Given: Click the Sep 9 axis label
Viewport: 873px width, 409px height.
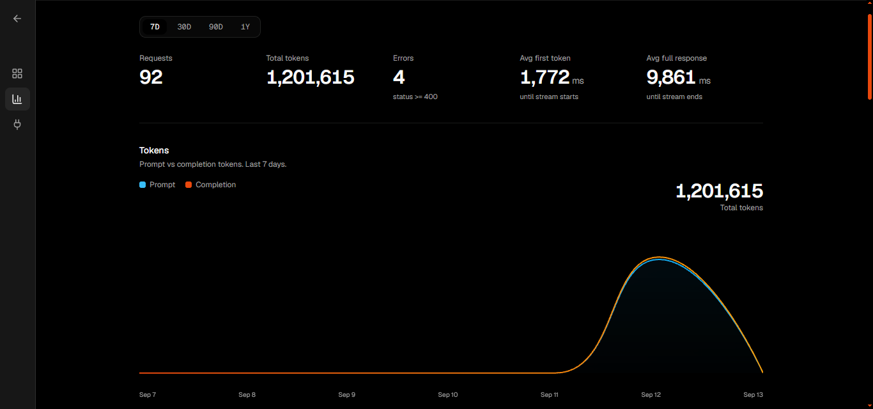Looking at the screenshot, I should pos(347,395).
